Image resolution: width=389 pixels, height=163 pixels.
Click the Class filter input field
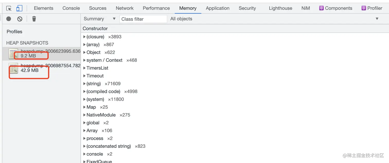click(143, 19)
